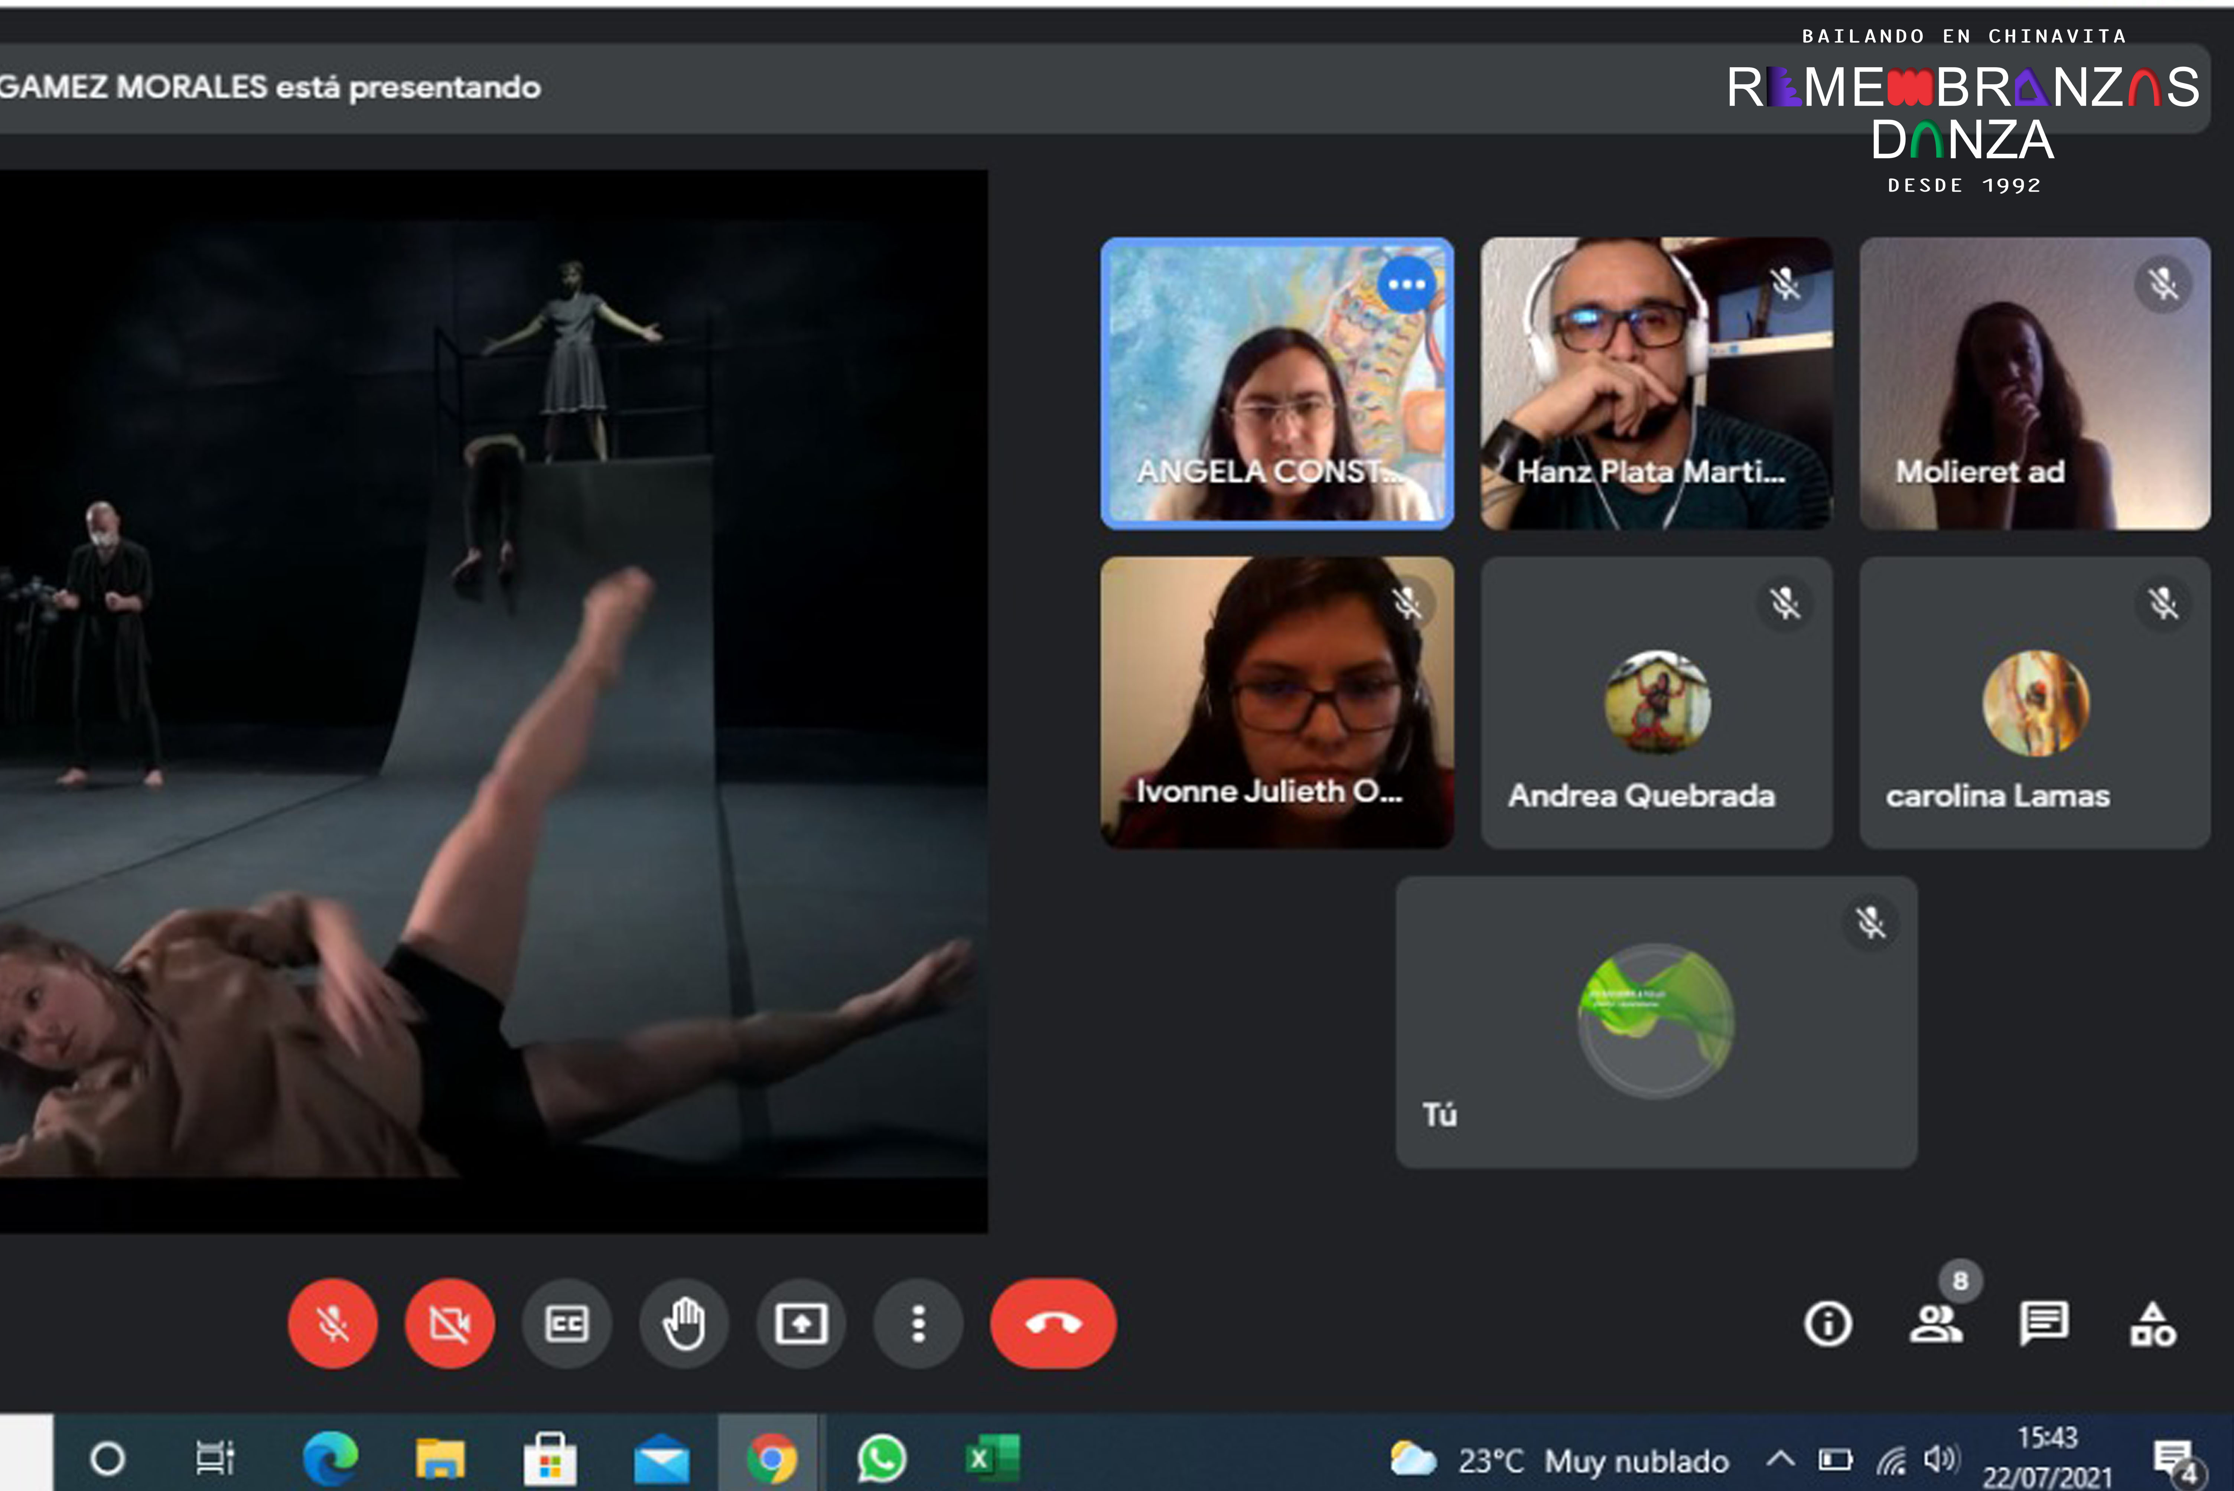
Task: Show the participants list
Action: point(1935,1323)
